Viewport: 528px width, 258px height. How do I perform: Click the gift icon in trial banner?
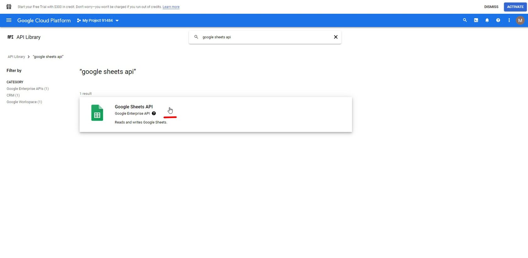[x=9, y=7]
